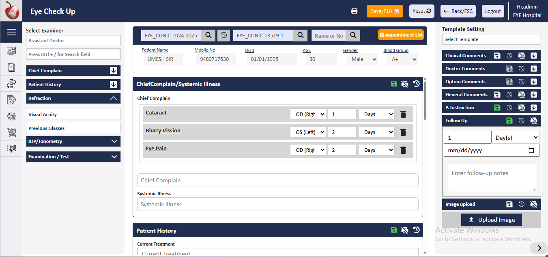This screenshot has width=548, height=257.
Task: Save the Clinical Comments template
Action: (x=497, y=56)
